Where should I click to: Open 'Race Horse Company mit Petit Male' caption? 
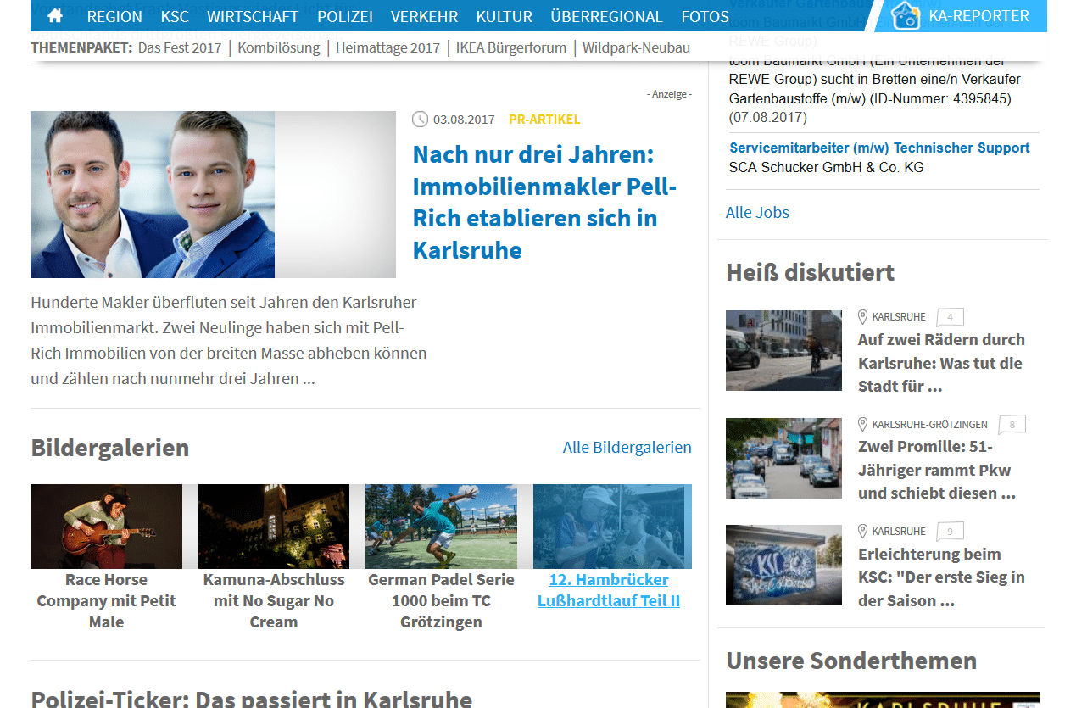click(x=106, y=600)
